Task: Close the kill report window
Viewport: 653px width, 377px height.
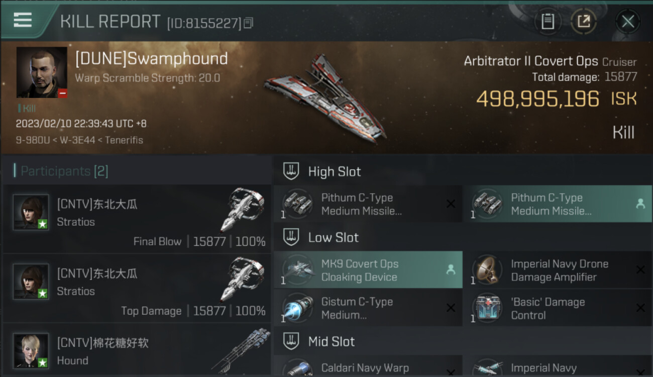Action: (x=628, y=21)
